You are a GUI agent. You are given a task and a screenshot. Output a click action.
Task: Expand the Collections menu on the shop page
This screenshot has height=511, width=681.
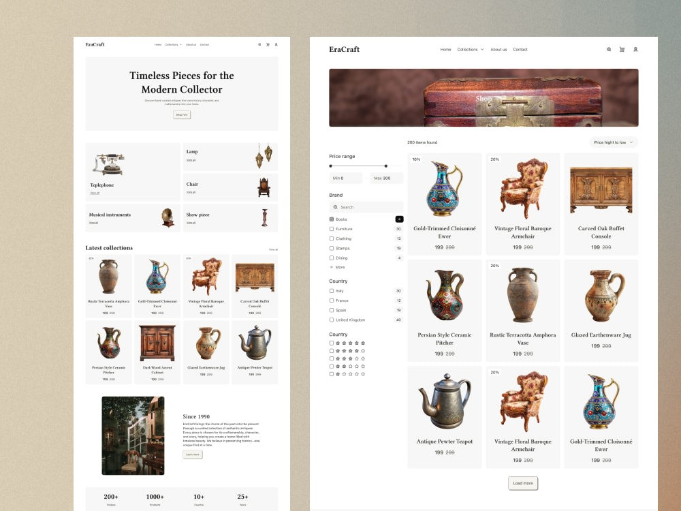[471, 50]
